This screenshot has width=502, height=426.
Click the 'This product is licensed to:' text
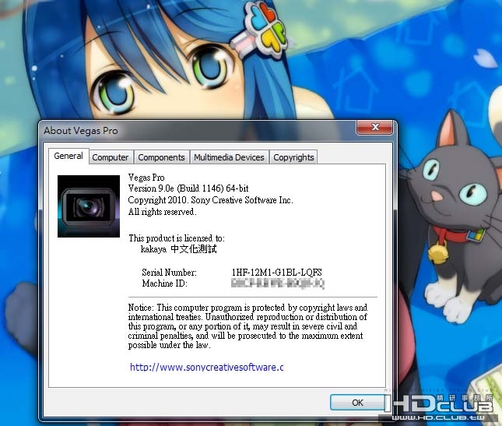pos(177,238)
